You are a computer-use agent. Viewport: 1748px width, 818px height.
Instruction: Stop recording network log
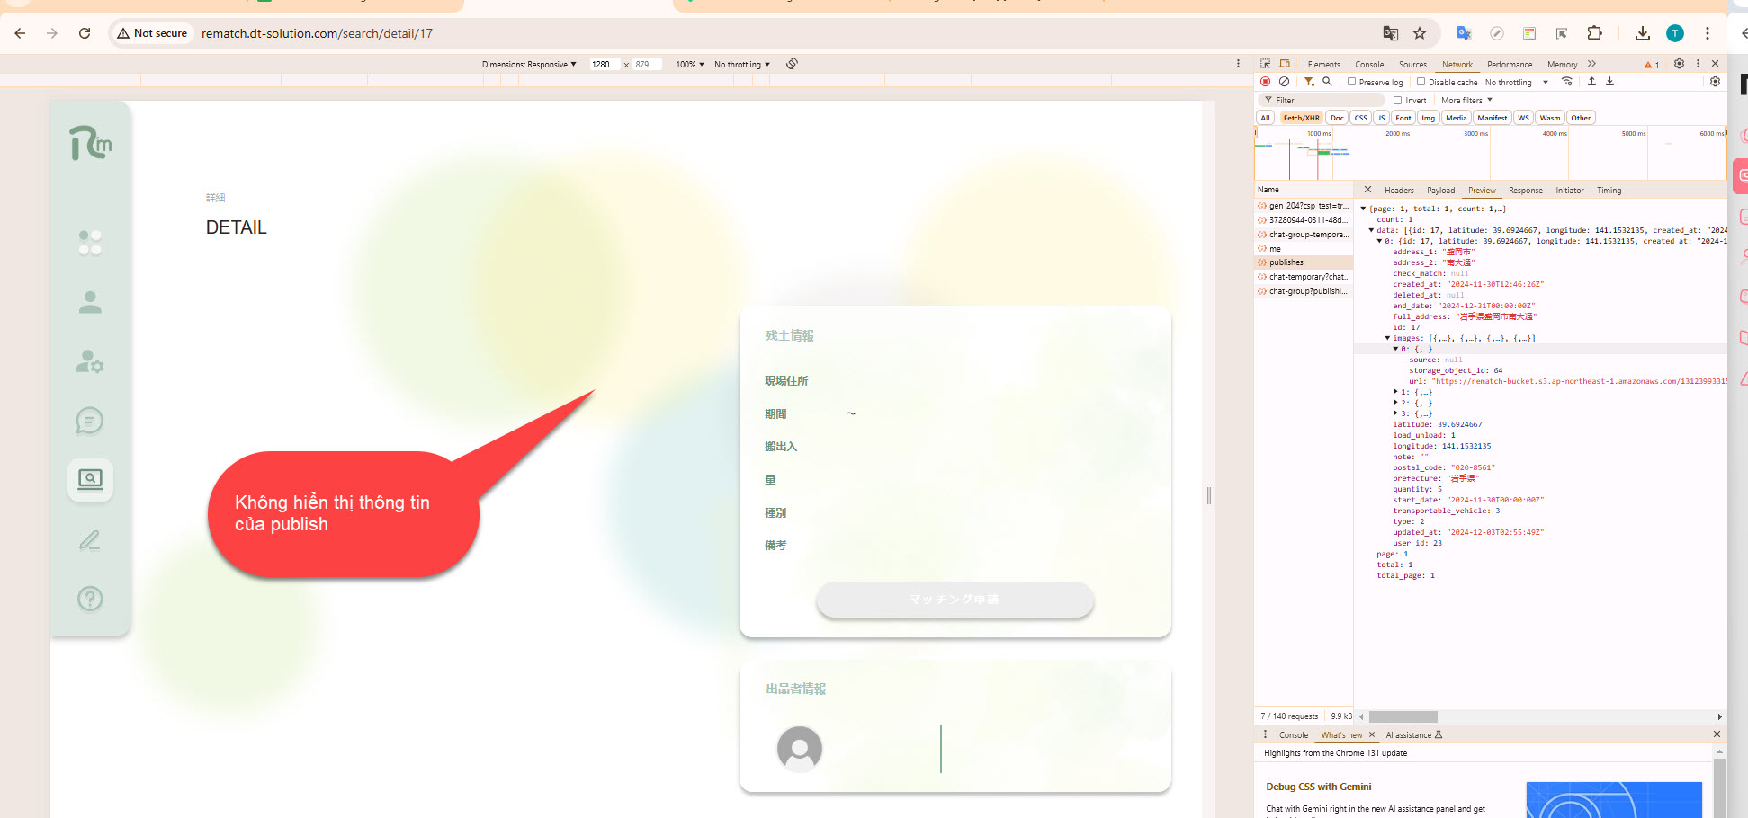pos(1266,82)
